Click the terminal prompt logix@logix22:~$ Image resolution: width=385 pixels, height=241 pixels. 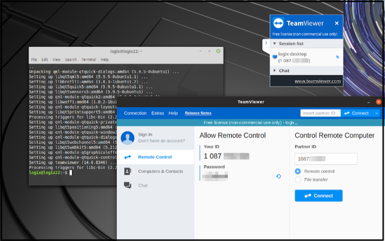[48, 173]
